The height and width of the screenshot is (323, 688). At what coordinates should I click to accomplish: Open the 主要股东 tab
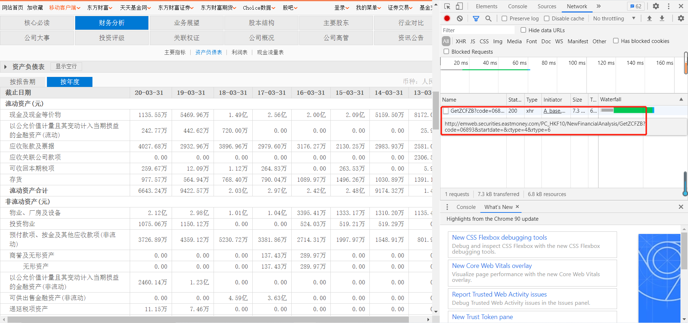point(336,23)
